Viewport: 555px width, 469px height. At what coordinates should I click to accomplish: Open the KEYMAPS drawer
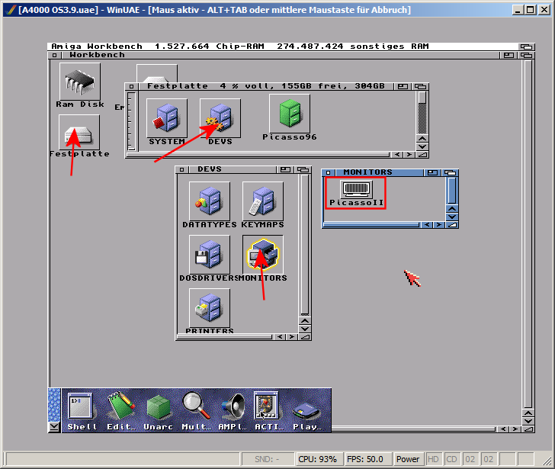point(262,201)
